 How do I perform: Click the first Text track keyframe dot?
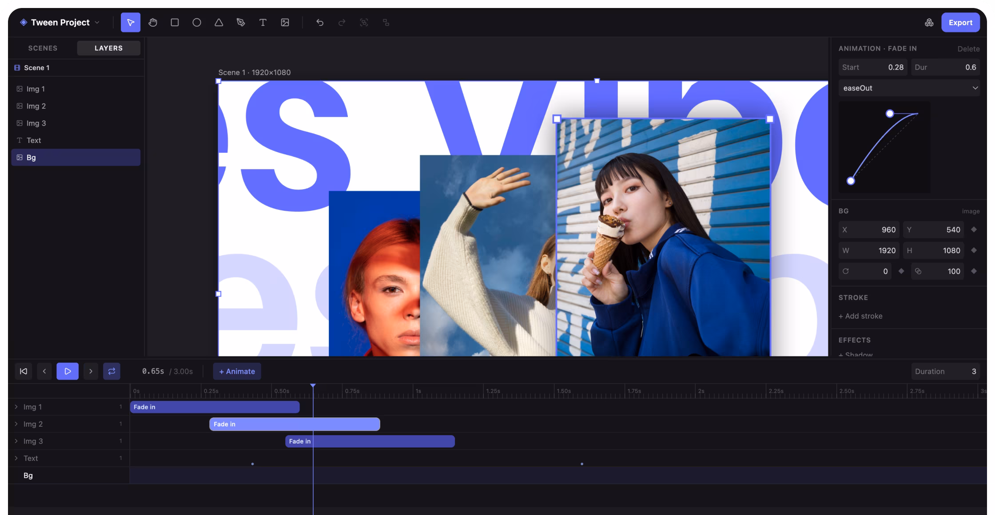(252, 464)
